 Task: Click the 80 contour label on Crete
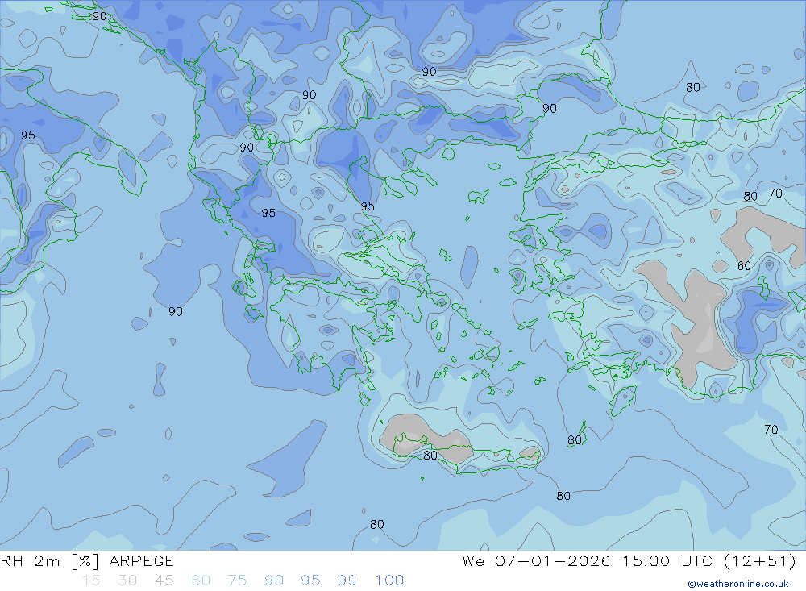pos(430,456)
